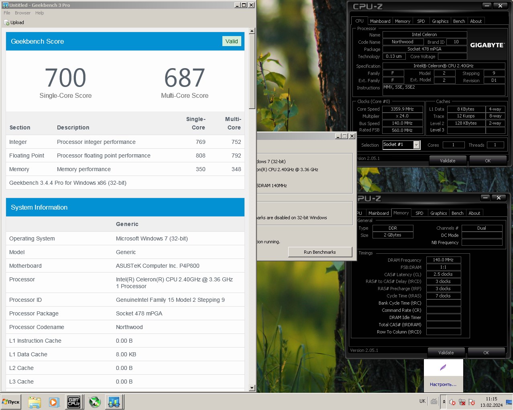Close the CPU-Z window showing Memory timings
Screen dimensions: 513x410
pyautogui.click(x=499, y=198)
